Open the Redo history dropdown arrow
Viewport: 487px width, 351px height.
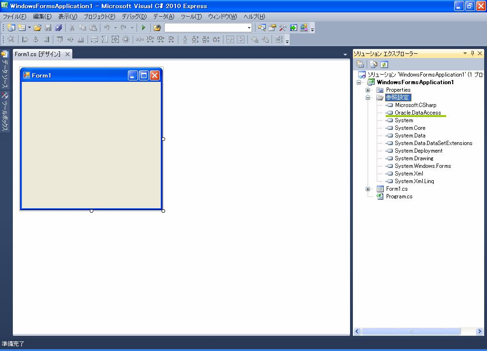pos(132,28)
